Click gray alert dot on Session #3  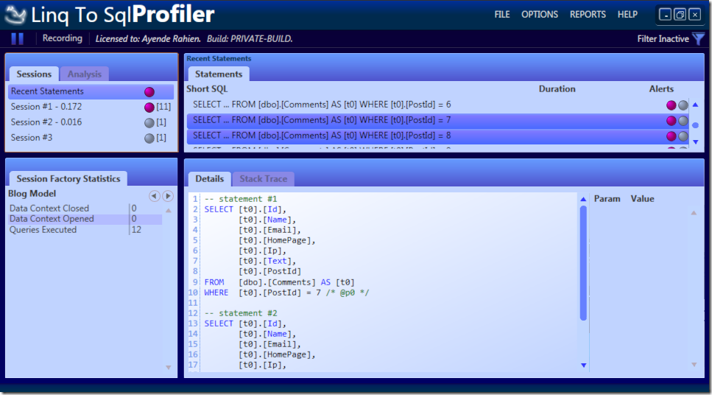pyautogui.click(x=149, y=139)
